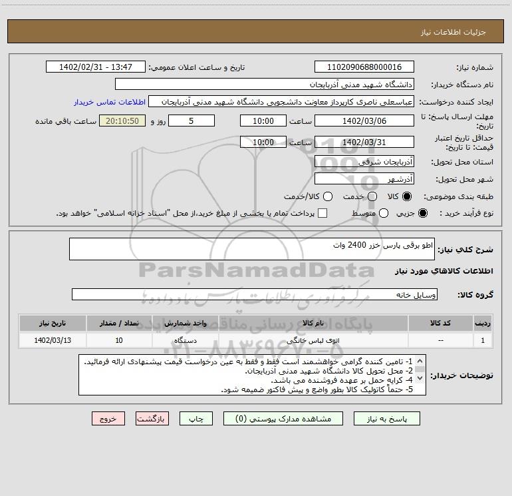Image resolution: width=512 pixels, height=496 pixels.
Task: Click the تعداد / مقدار column header
Action: pyautogui.click(x=119, y=323)
